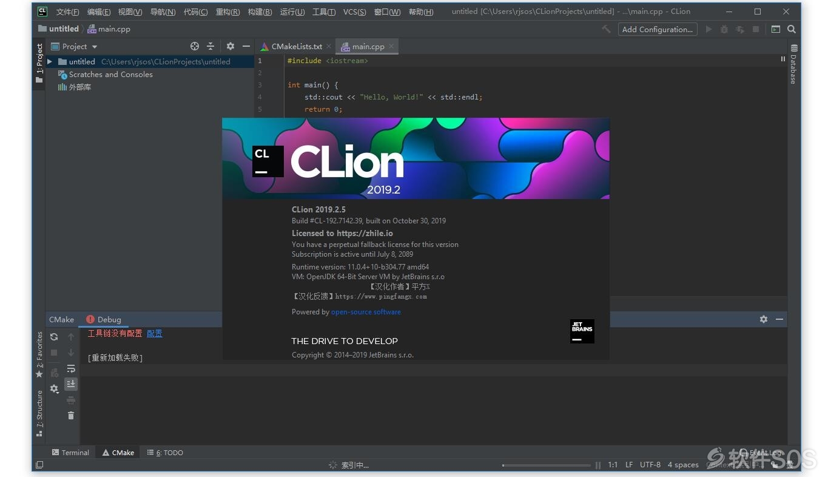Screen dimensions: 828x477
Task: Click the Debug bug icon in toolbar
Action: coord(724,29)
